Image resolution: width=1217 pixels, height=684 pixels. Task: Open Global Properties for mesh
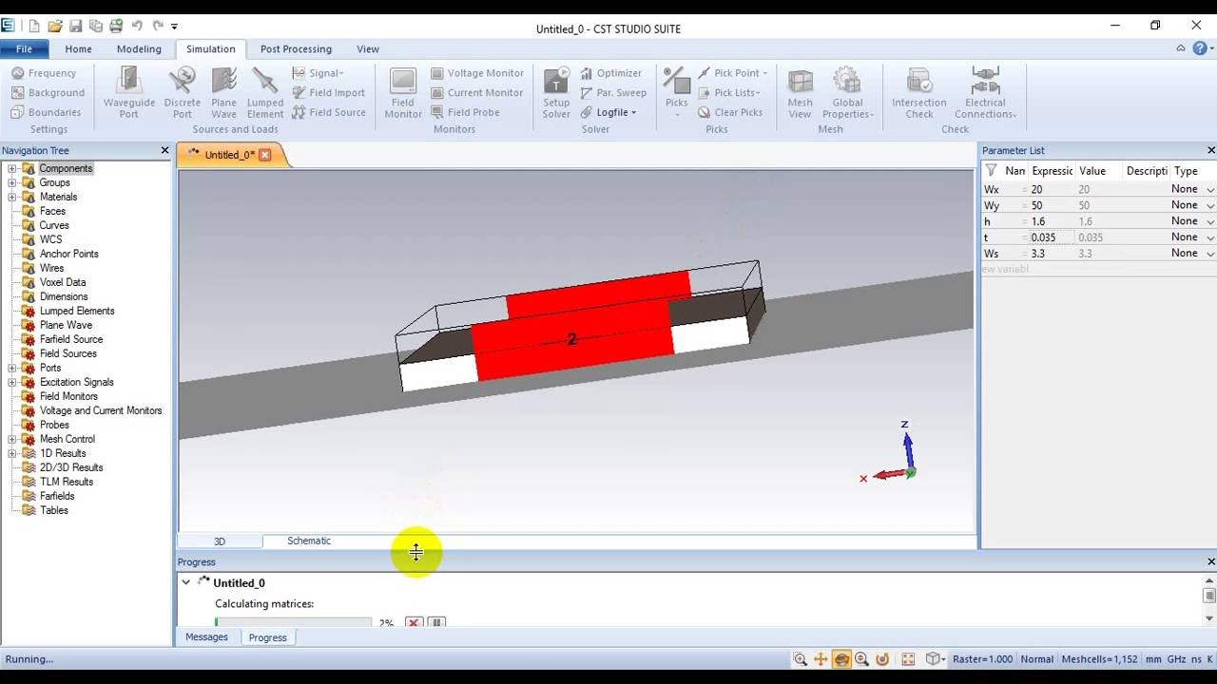[847, 93]
